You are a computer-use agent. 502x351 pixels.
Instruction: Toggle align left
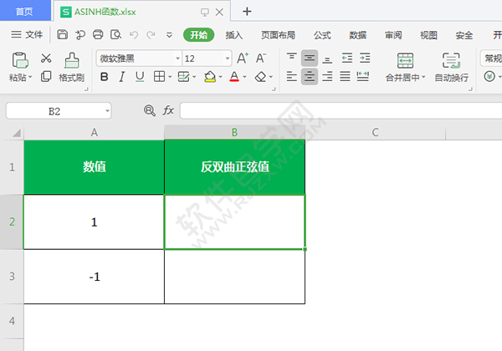291,76
